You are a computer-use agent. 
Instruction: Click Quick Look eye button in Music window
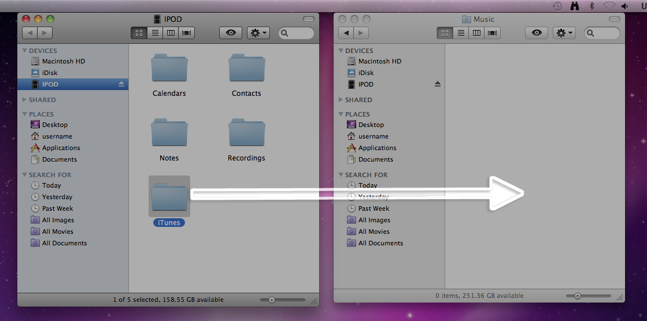pyautogui.click(x=537, y=33)
